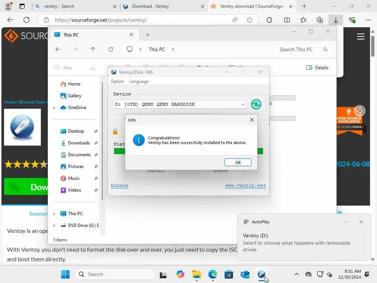The height and width of the screenshot is (283, 377).
Task: Click the green Download button on SourceForge
Action: (x=26, y=187)
